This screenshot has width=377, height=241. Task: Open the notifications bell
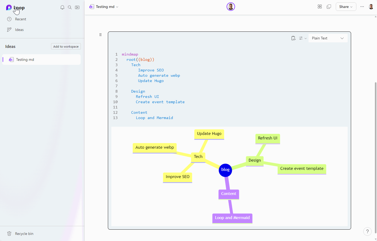click(x=62, y=7)
